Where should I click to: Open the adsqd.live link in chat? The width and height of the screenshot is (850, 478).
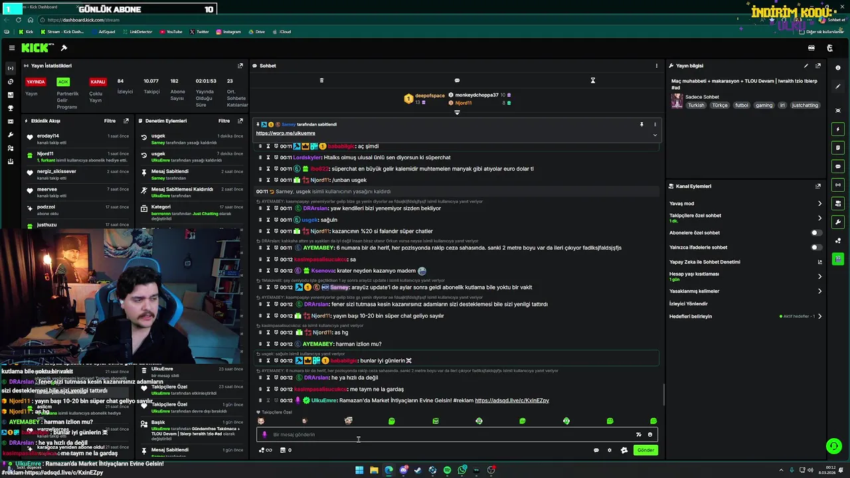click(x=512, y=401)
